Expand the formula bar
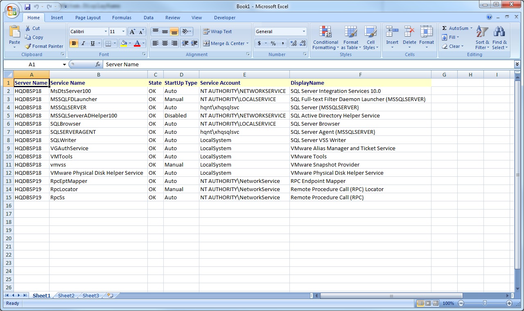524x311 pixels. click(x=517, y=64)
